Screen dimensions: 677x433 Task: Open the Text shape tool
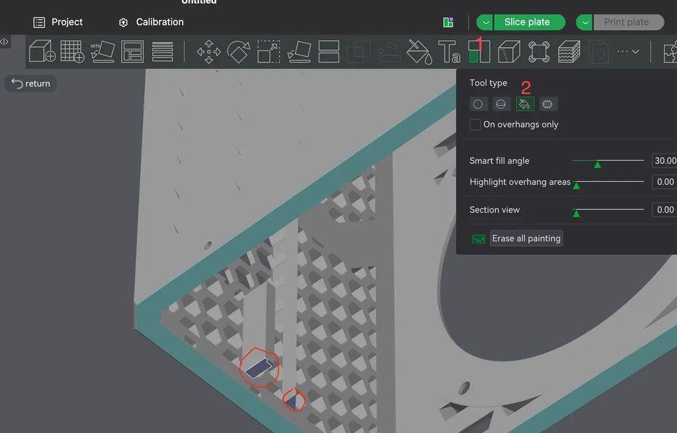tap(449, 51)
